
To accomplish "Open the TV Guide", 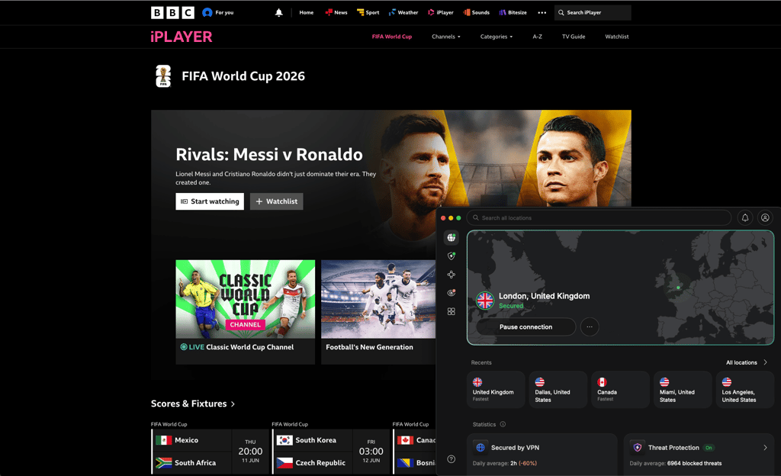I will (574, 37).
